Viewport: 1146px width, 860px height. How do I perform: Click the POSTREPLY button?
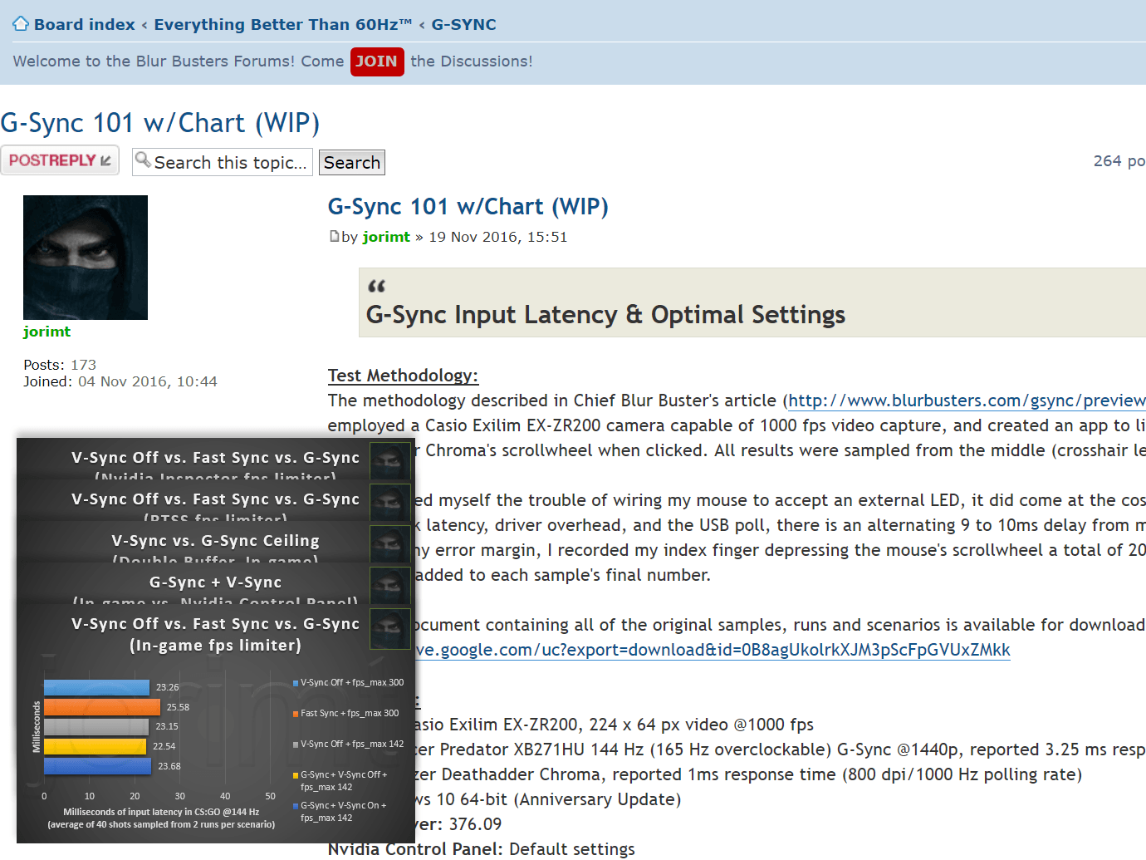[60, 160]
